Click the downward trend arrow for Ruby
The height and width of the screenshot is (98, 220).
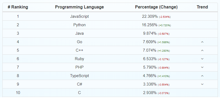[202, 59]
